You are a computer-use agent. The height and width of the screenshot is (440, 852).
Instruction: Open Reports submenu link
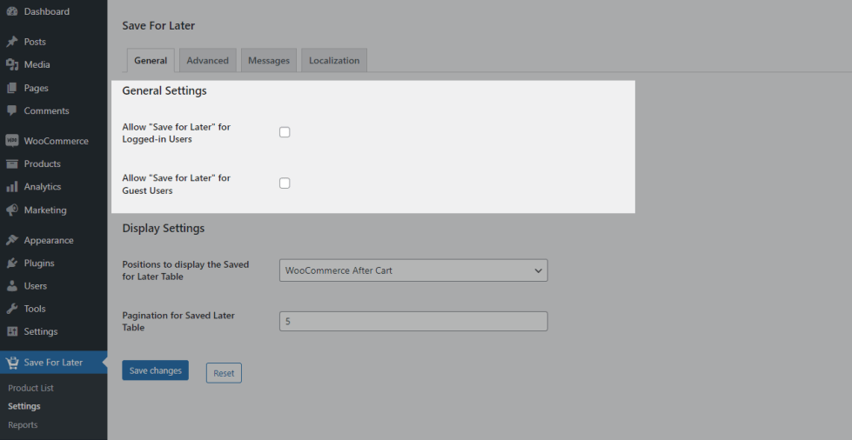pyautogui.click(x=23, y=425)
